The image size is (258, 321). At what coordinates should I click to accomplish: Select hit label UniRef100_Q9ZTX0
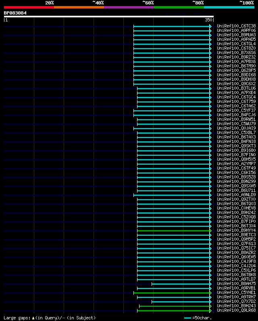[x=236, y=199]
